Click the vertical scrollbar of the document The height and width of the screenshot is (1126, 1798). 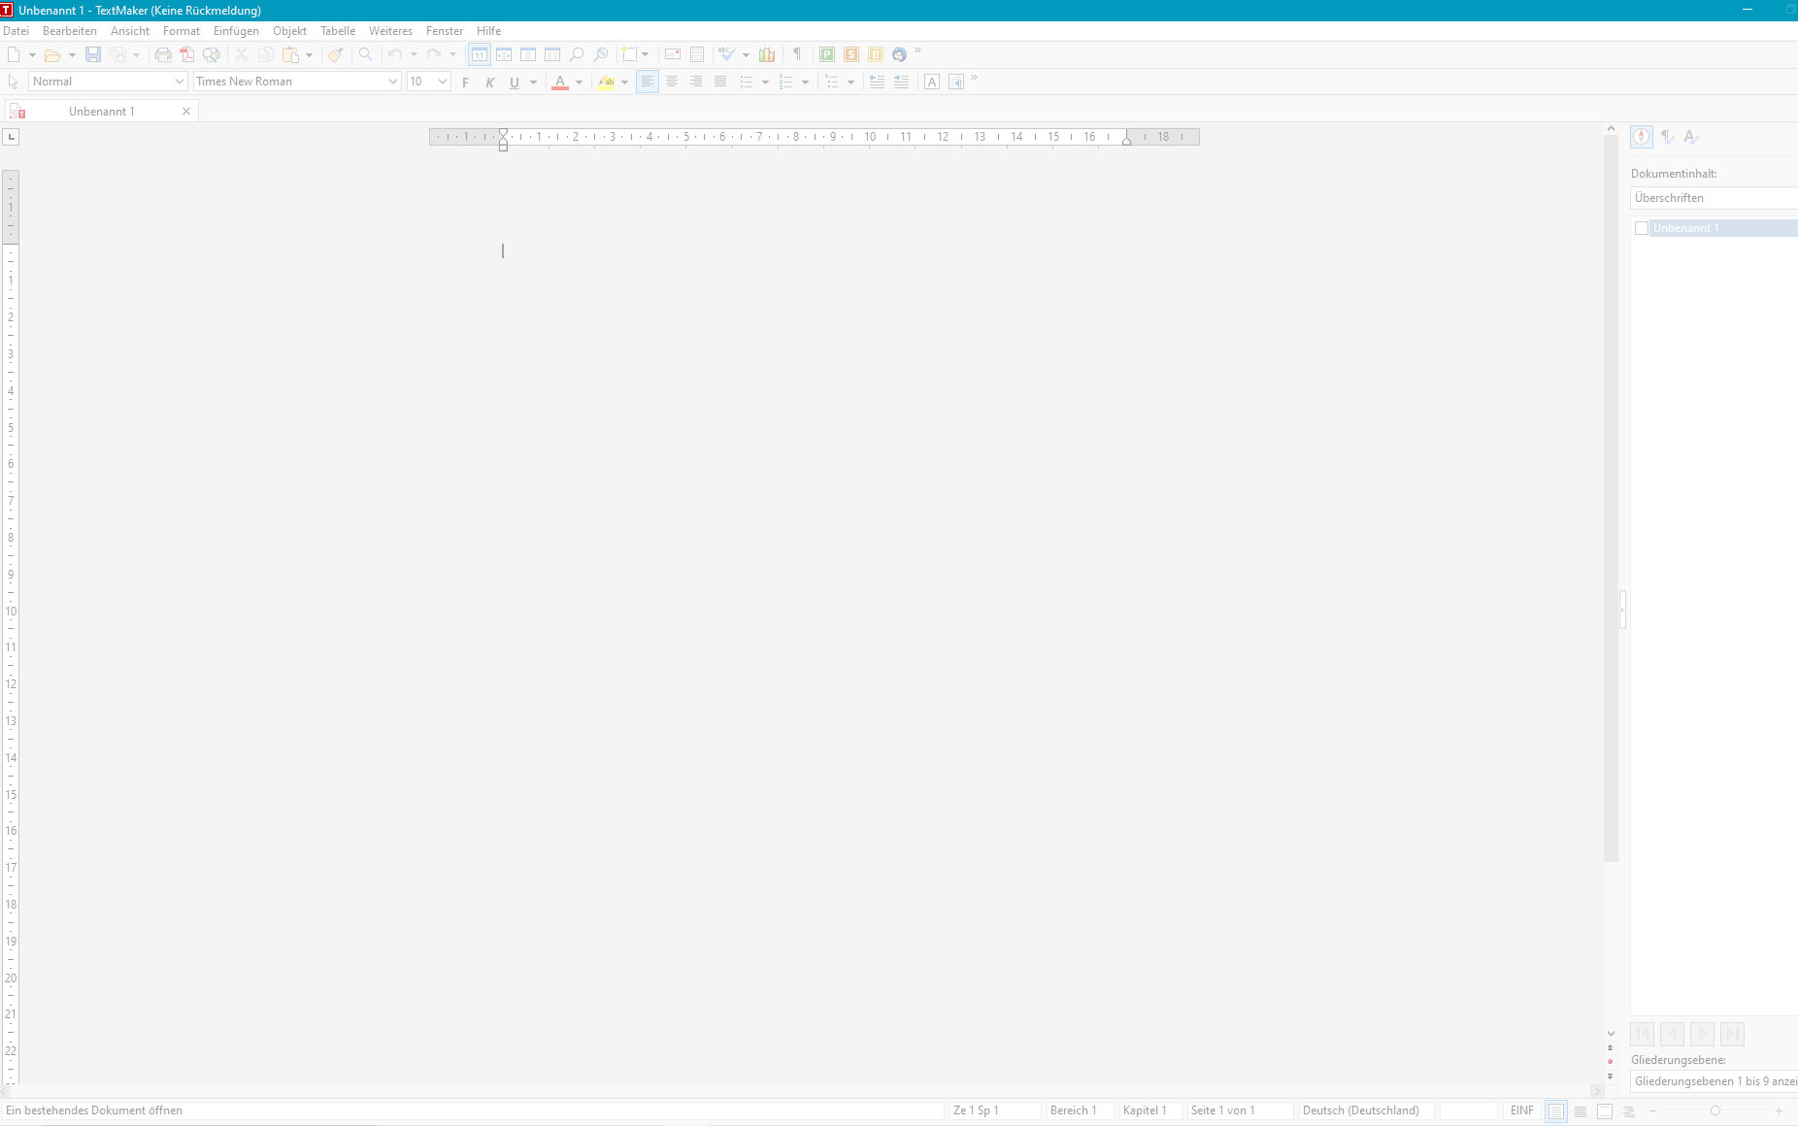[1611, 499]
